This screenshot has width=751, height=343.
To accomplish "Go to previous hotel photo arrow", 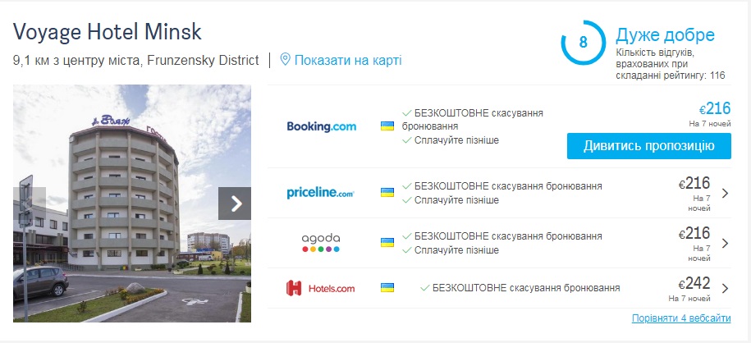I will pos(29,204).
